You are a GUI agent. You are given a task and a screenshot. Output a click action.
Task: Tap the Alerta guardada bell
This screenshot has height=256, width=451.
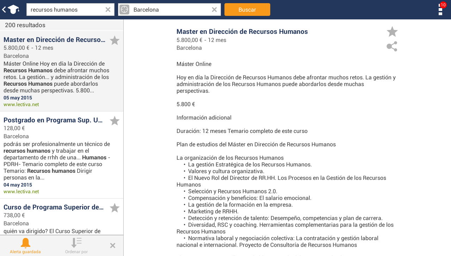pyautogui.click(x=25, y=246)
